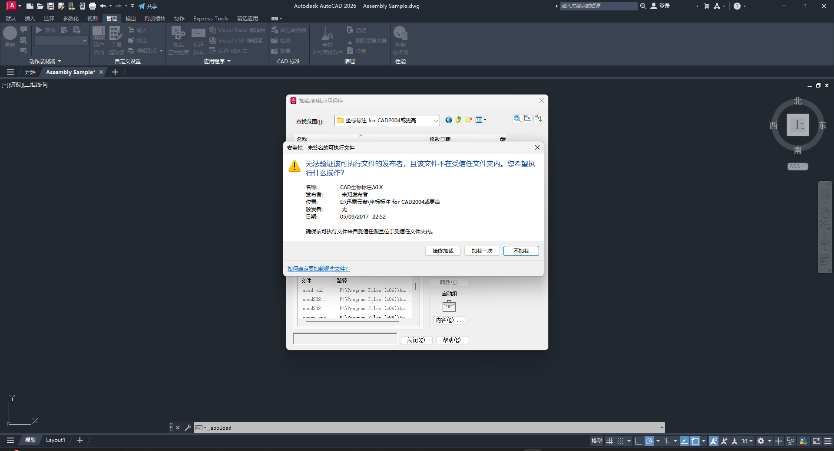Click the 加载一次 (Load Once) button

[482, 251]
